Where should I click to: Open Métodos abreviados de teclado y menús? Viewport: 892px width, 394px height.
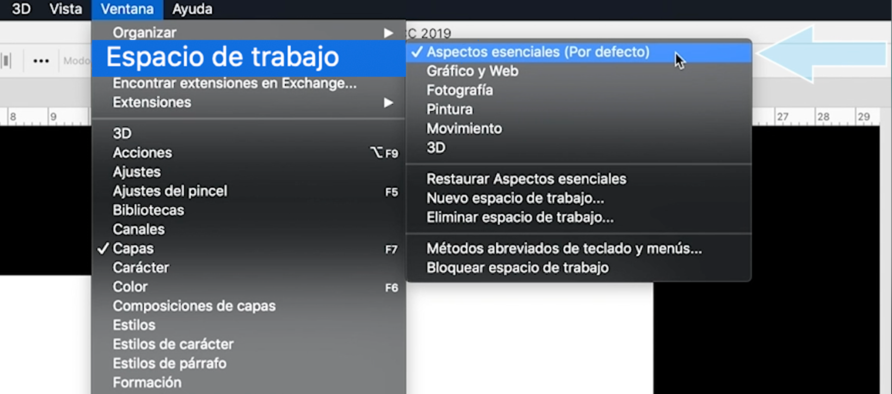pyautogui.click(x=579, y=249)
